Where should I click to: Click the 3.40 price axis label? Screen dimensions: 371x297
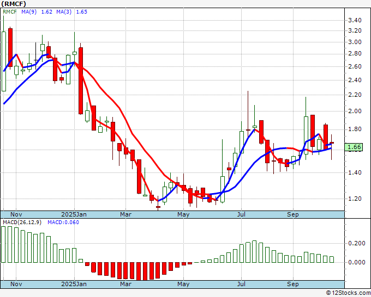click(x=355, y=20)
